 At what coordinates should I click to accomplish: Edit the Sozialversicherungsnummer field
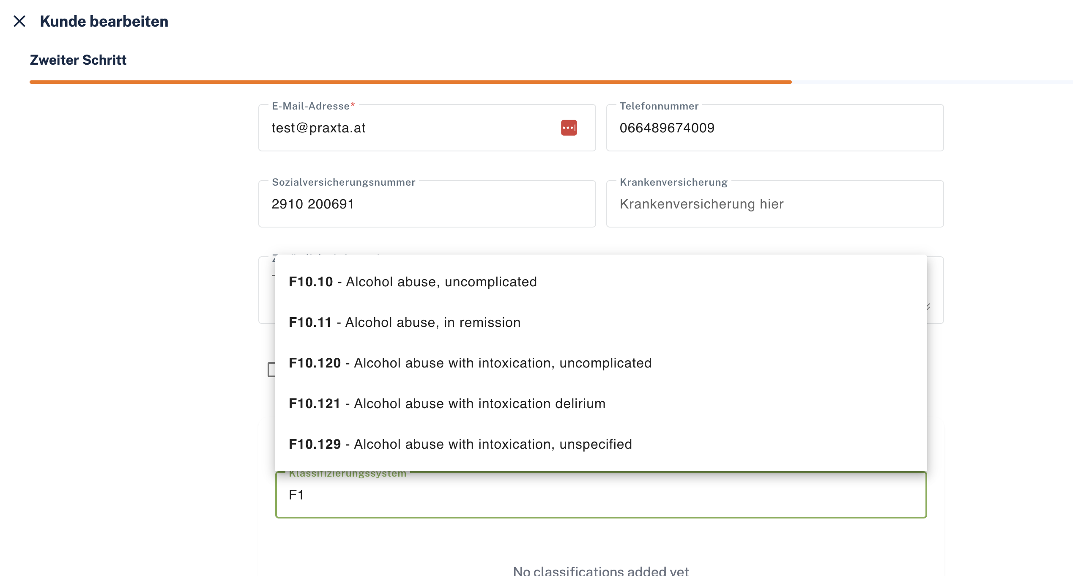pyautogui.click(x=427, y=204)
